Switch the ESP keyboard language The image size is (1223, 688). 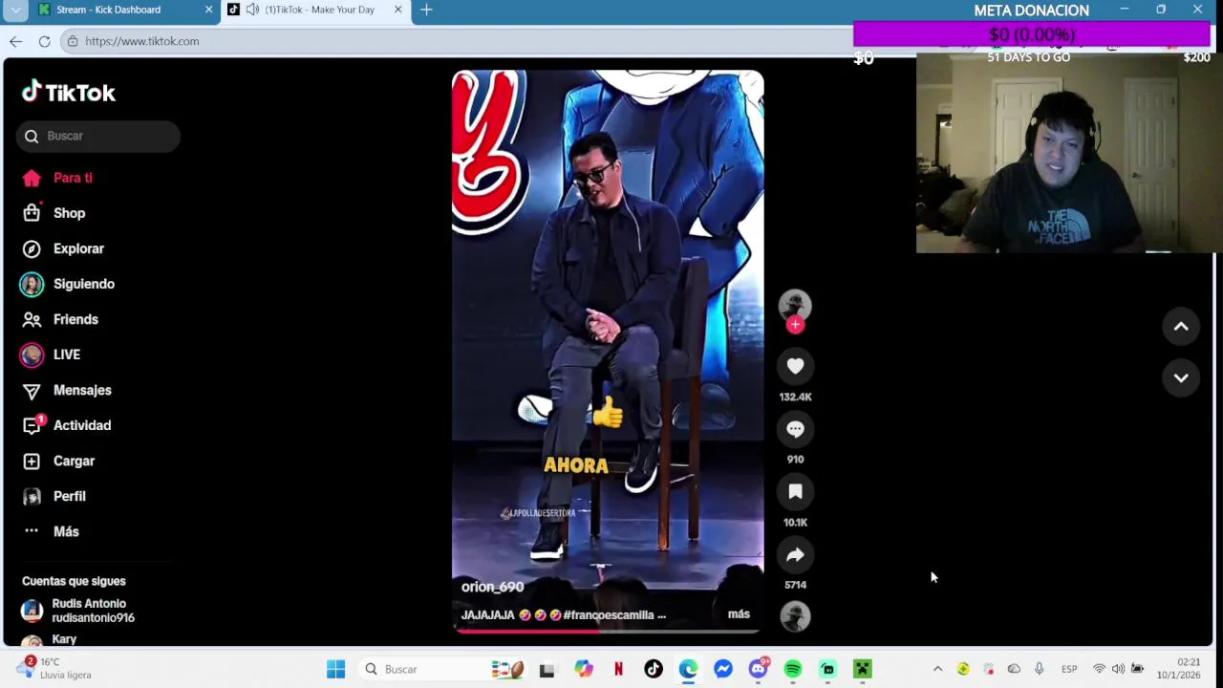tap(1069, 669)
